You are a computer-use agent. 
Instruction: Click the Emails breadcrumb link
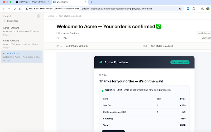tap(51, 16)
